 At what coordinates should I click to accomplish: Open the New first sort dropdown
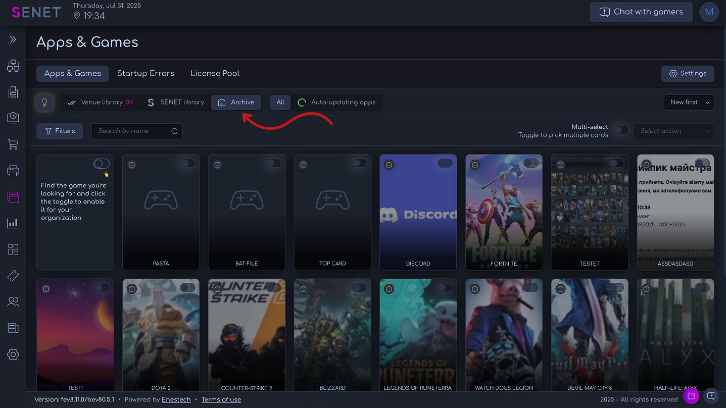[x=689, y=103]
